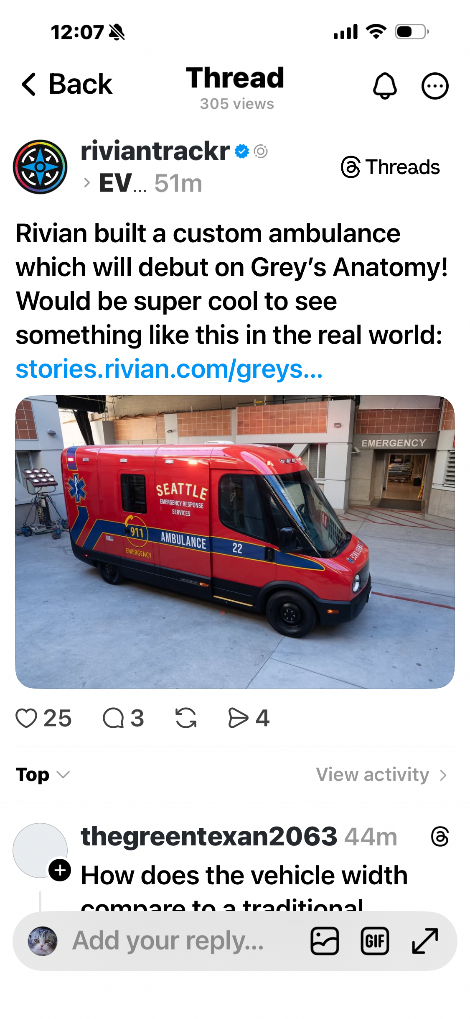Open stories.rivian.com/greys link
The height and width of the screenshot is (1019, 470).
[169, 369]
